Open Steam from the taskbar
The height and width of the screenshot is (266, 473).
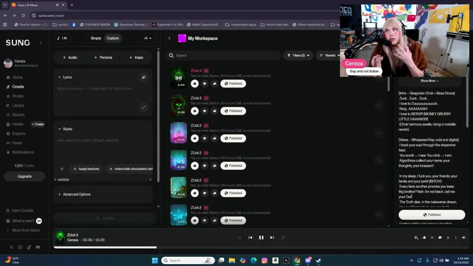[319, 260]
